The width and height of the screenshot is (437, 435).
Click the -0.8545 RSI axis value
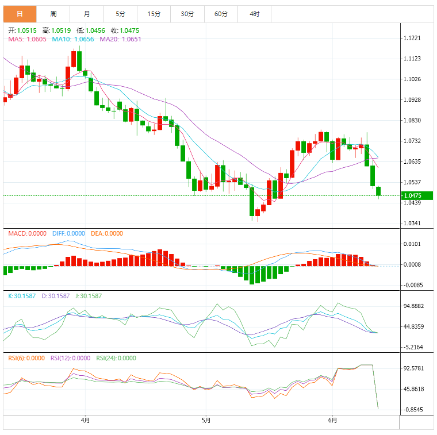413,410
